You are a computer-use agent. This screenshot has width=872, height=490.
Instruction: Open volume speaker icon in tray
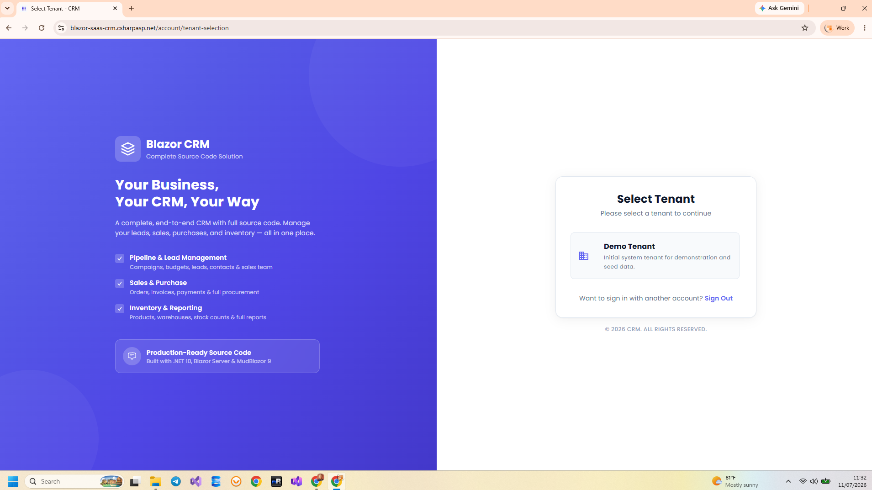tap(814, 481)
